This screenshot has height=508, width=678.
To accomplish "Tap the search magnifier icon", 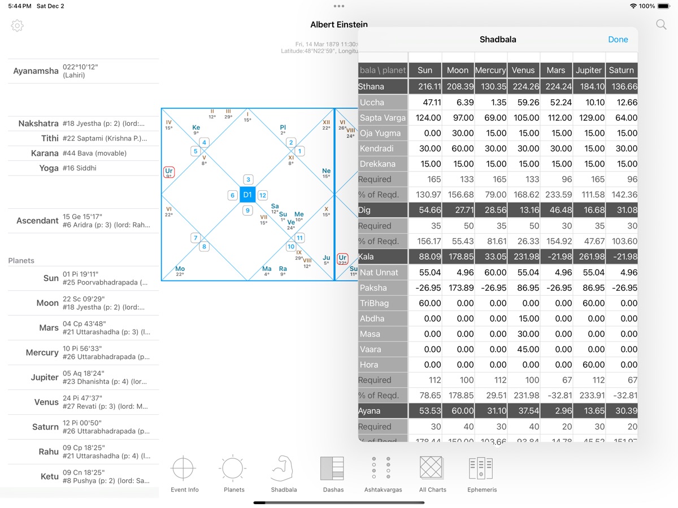I will (x=660, y=24).
